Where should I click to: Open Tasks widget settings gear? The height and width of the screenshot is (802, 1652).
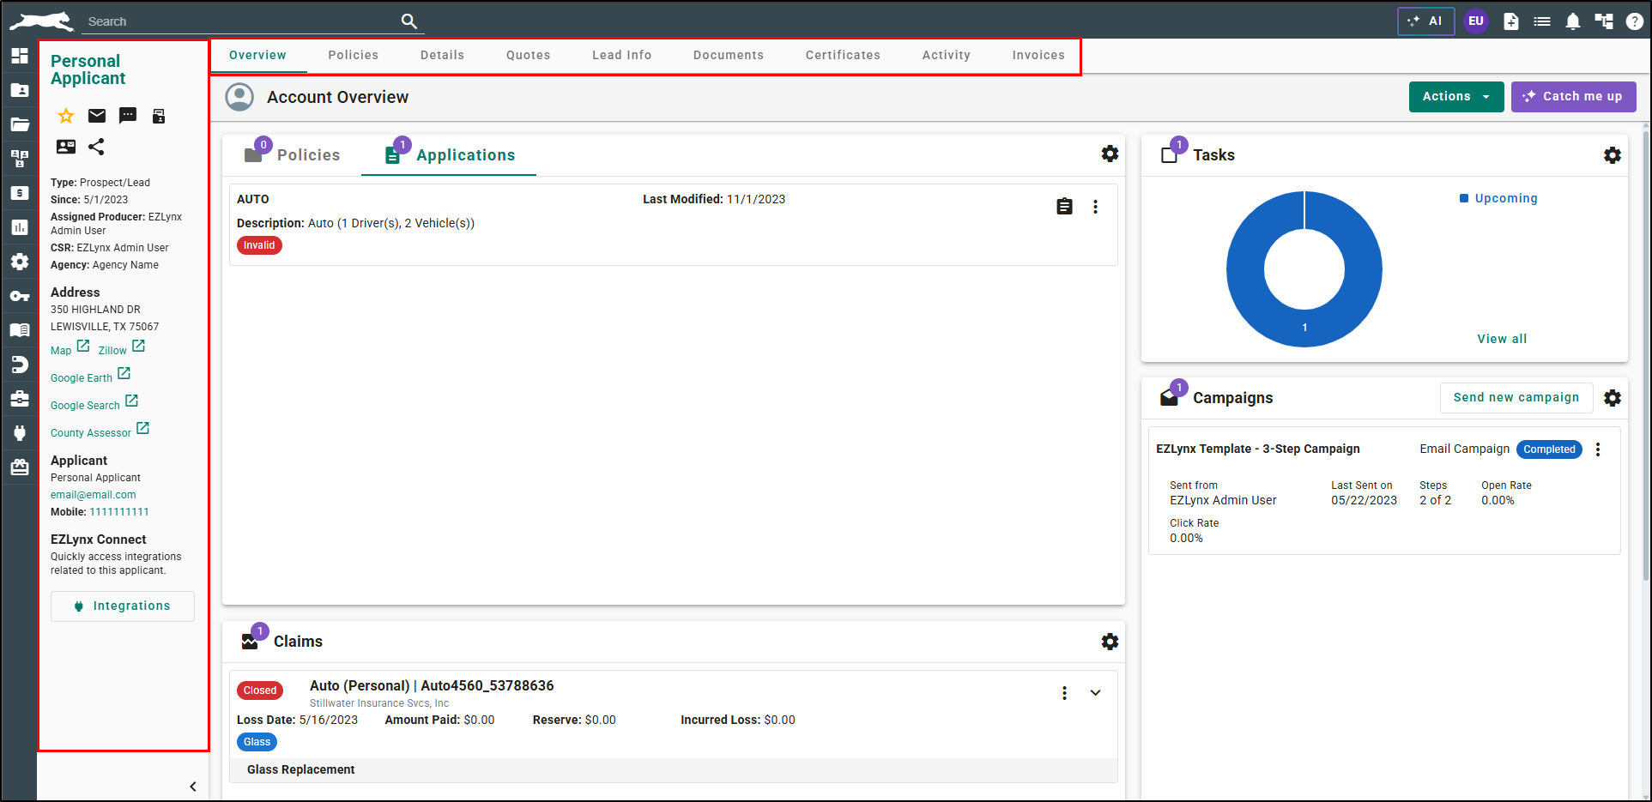click(x=1613, y=155)
